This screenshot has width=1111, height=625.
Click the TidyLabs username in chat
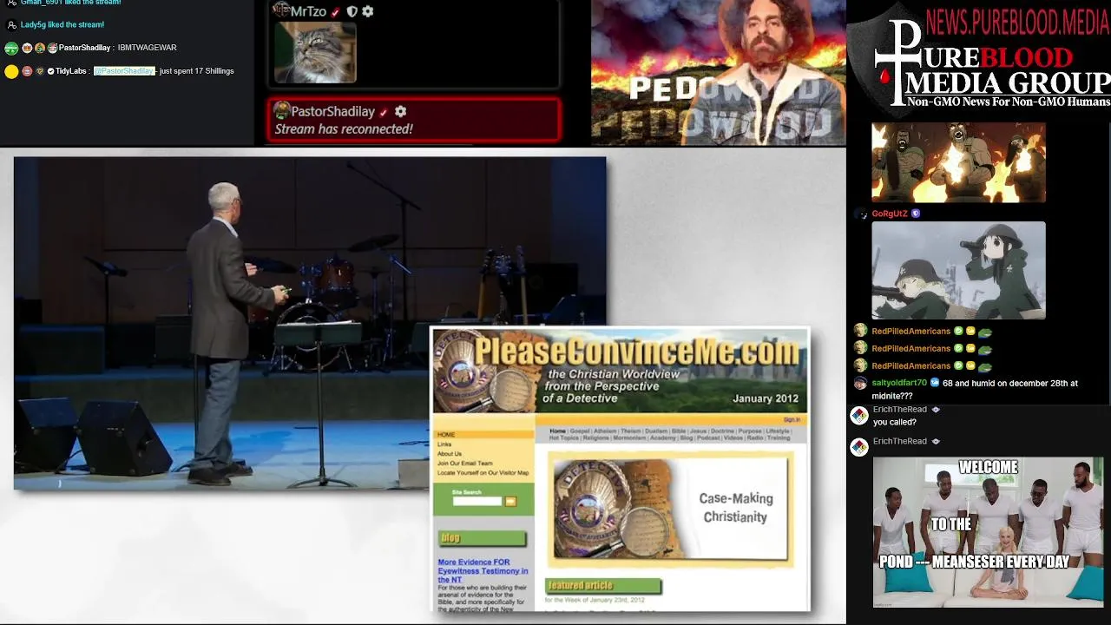[71, 71]
